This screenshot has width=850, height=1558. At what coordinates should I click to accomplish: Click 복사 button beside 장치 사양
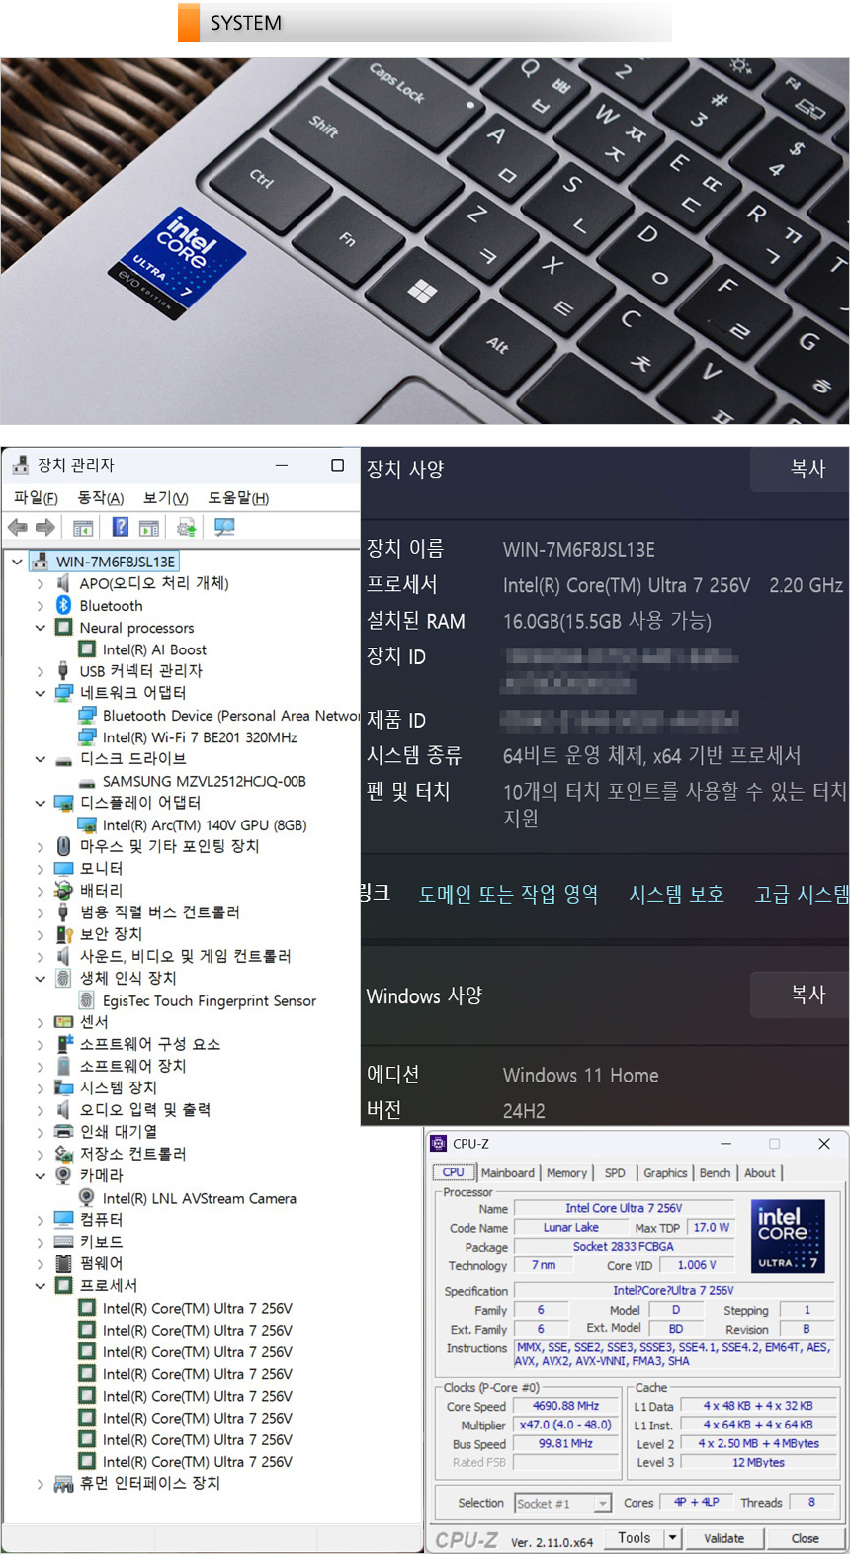coord(807,469)
